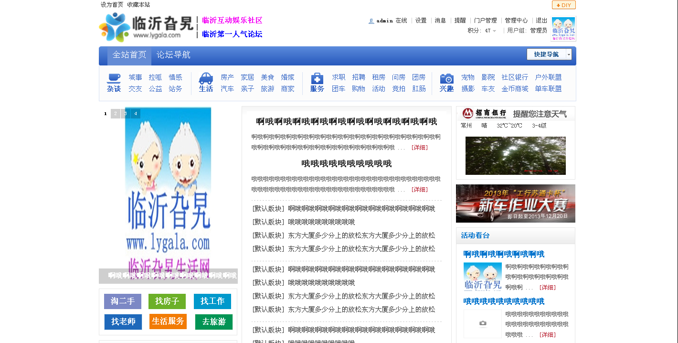Viewport: 678px width, 343px height.
Task: Click the 杂谈 coffee cup icon
Action: click(114, 78)
